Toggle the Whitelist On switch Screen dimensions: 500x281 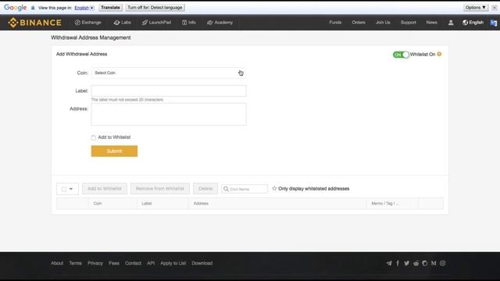pos(401,55)
